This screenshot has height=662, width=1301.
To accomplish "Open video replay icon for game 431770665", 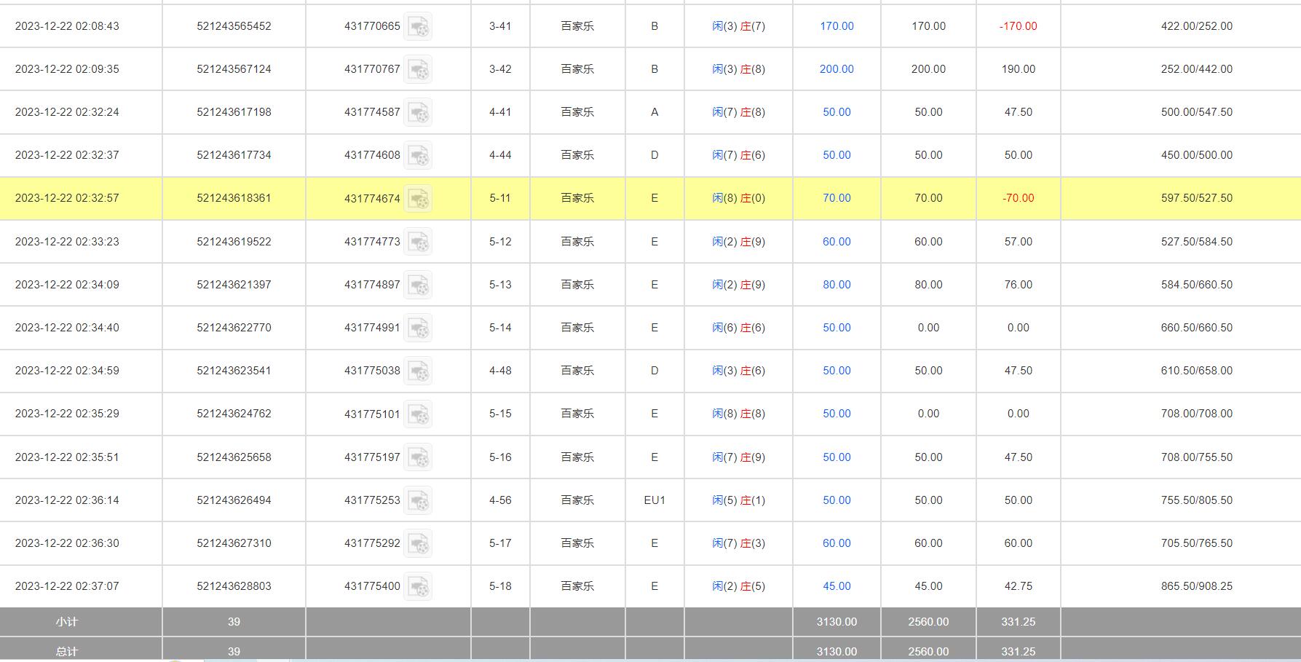I will [x=418, y=26].
